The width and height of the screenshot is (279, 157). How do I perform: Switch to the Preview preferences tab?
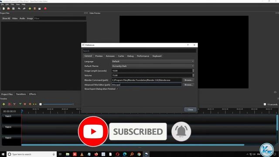(99, 56)
